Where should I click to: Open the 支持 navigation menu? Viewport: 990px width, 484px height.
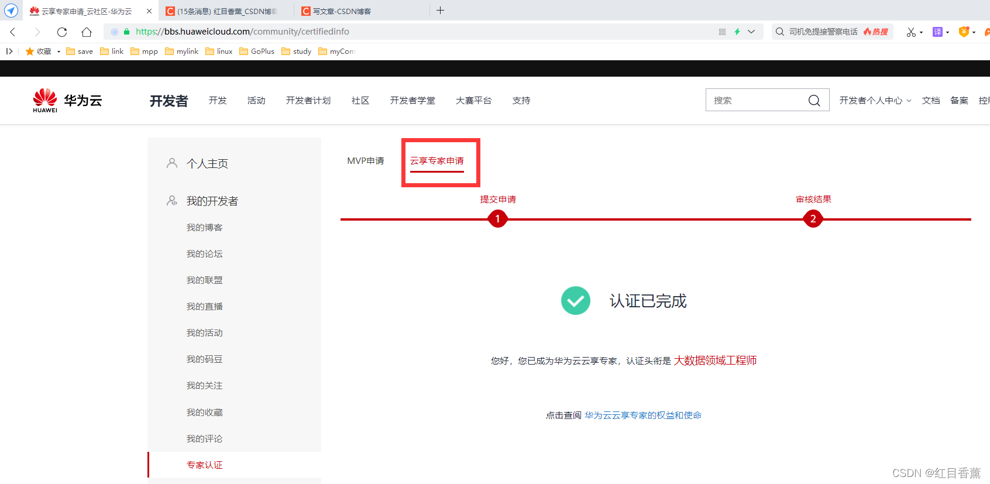click(521, 101)
